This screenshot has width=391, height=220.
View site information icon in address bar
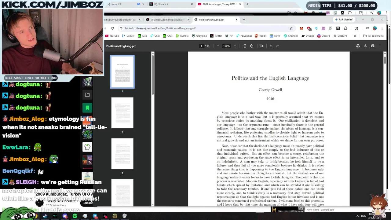[121, 28]
